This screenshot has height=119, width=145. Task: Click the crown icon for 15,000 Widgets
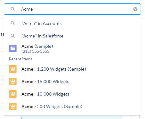click(13, 82)
